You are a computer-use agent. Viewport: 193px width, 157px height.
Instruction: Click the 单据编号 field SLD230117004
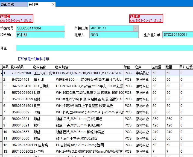pos(40,28)
